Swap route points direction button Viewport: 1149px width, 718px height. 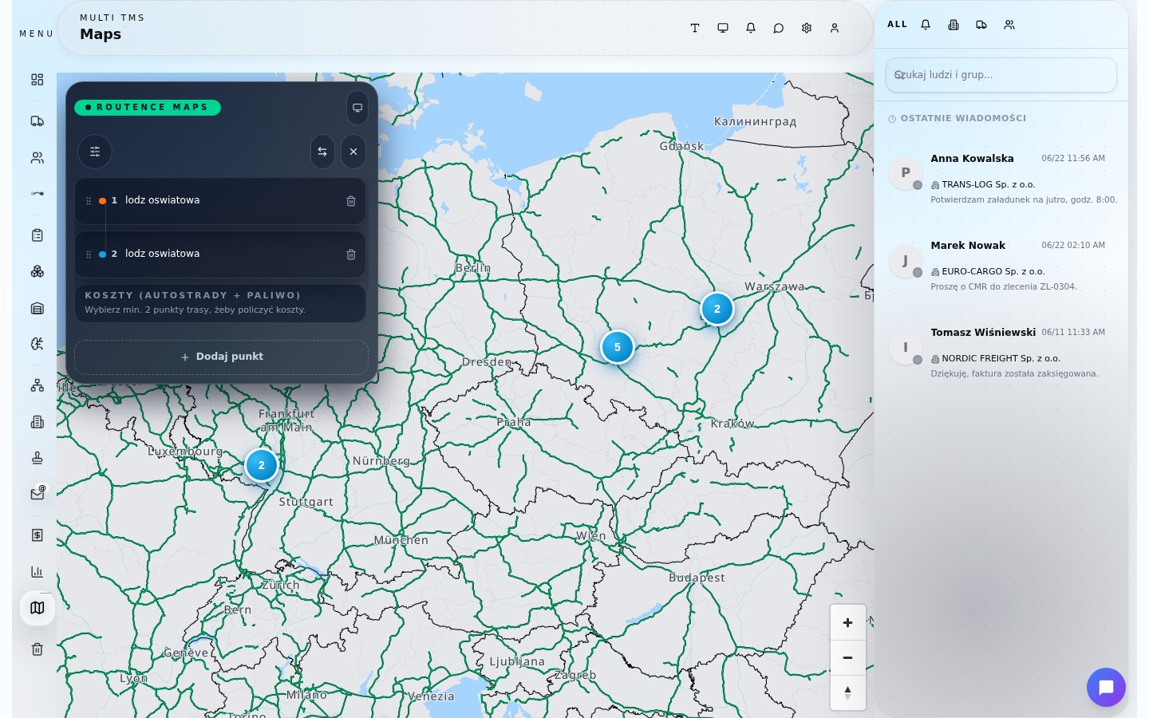pyautogui.click(x=322, y=152)
